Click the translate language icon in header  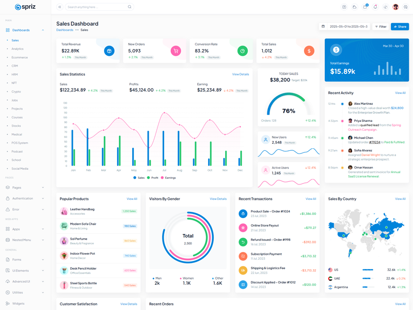point(344,7)
